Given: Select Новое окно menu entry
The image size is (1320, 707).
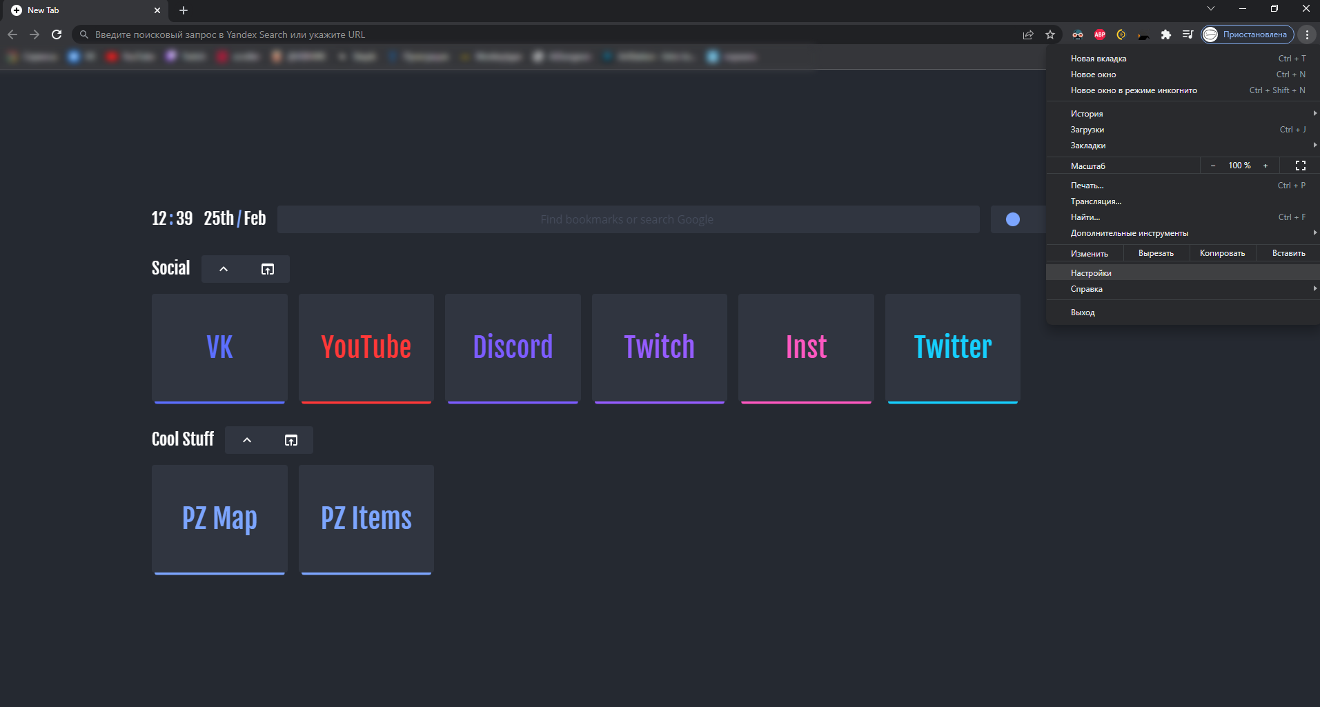Looking at the screenshot, I should coord(1183,74).
